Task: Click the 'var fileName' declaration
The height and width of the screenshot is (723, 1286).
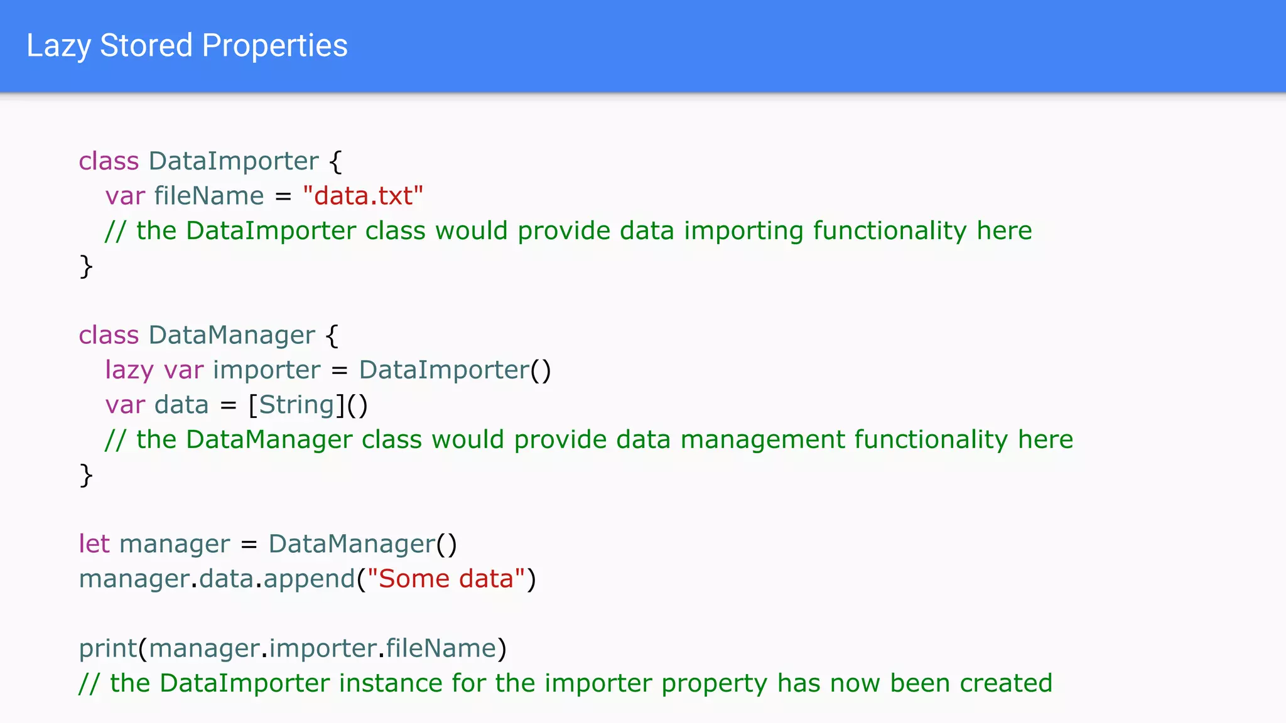Action: click(184, 196)
